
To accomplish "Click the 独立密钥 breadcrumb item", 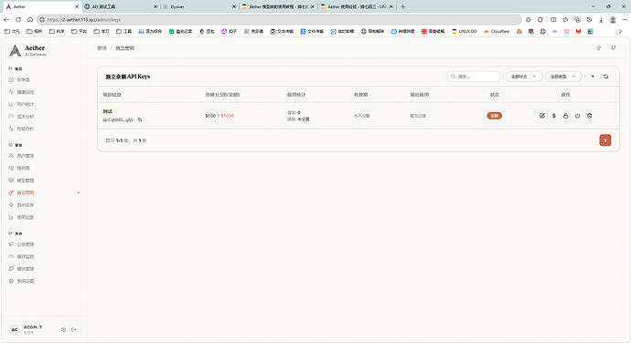I will click(125, 48).
